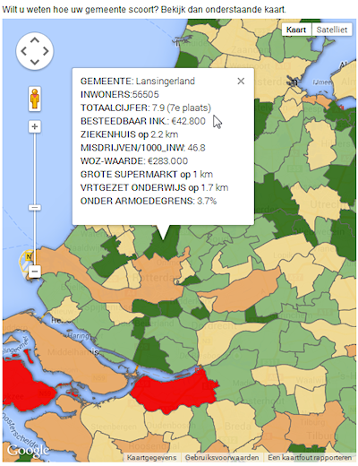Image resolution: width=358 pixels, height=466 pixels.
Task: Pan map up with top arrow
Action: click(x=35, y=40)
